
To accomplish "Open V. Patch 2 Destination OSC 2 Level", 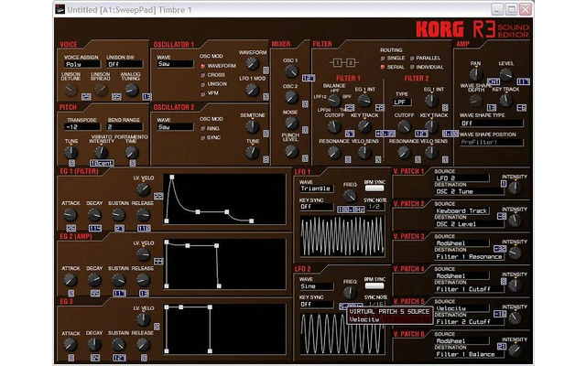I will tap(469, 224).
